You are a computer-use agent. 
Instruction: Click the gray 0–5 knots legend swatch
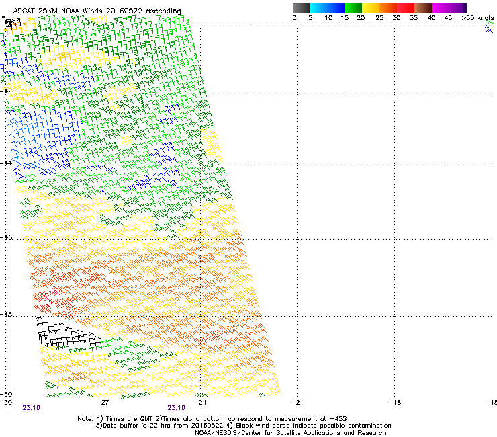(301, 8)
